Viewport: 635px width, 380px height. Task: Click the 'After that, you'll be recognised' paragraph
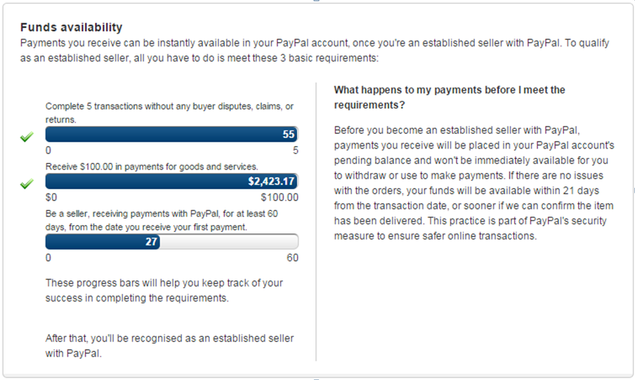coord(169,346)
